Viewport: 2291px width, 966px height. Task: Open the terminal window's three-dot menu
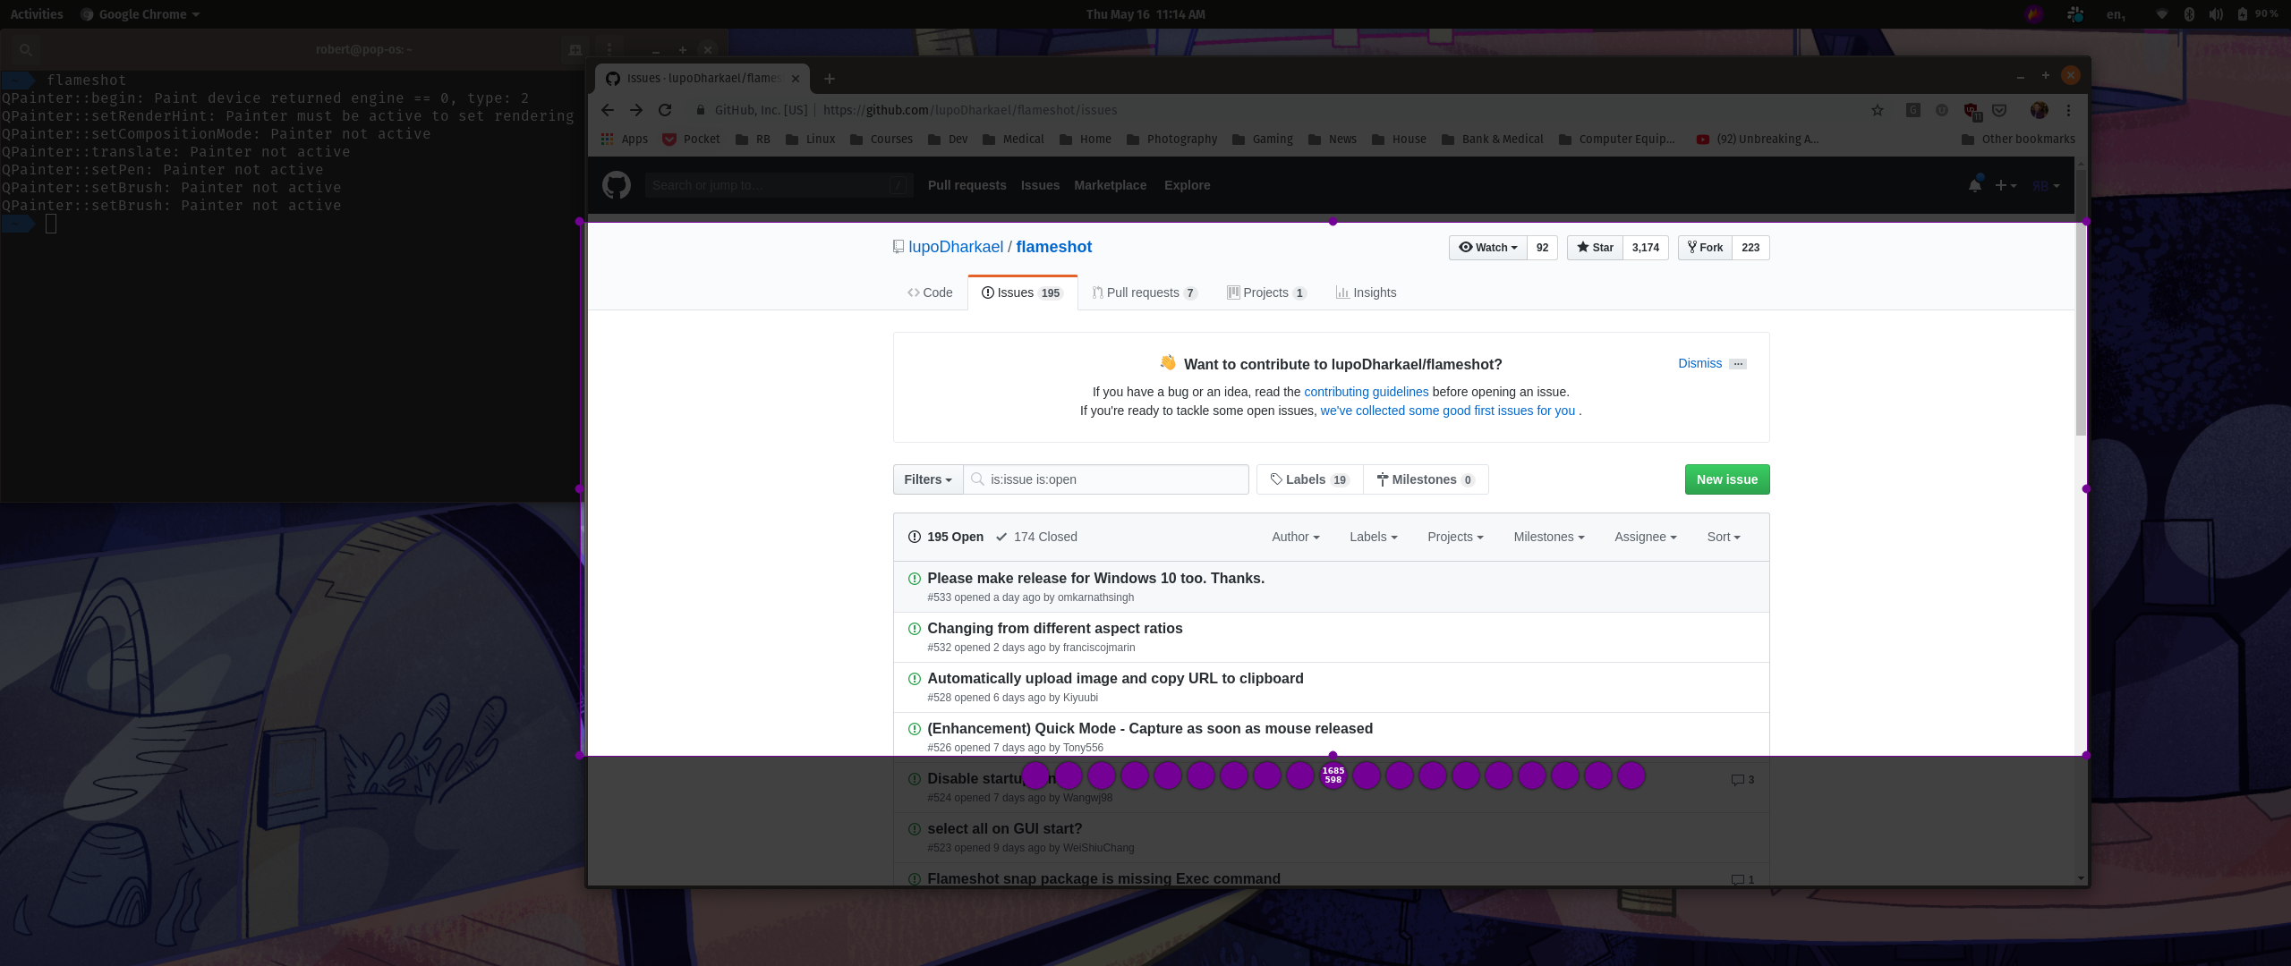[x=609, y=50]
